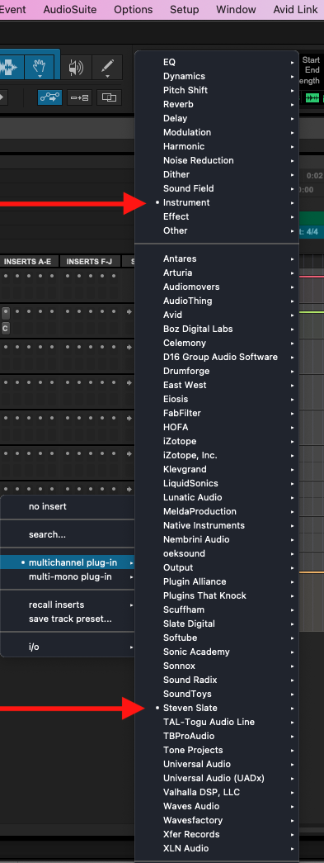Image resolution: width=324 pixels, height=863 pixels.
Task: Open the Slate Digital submenu
Action: (x=217, y=624)
